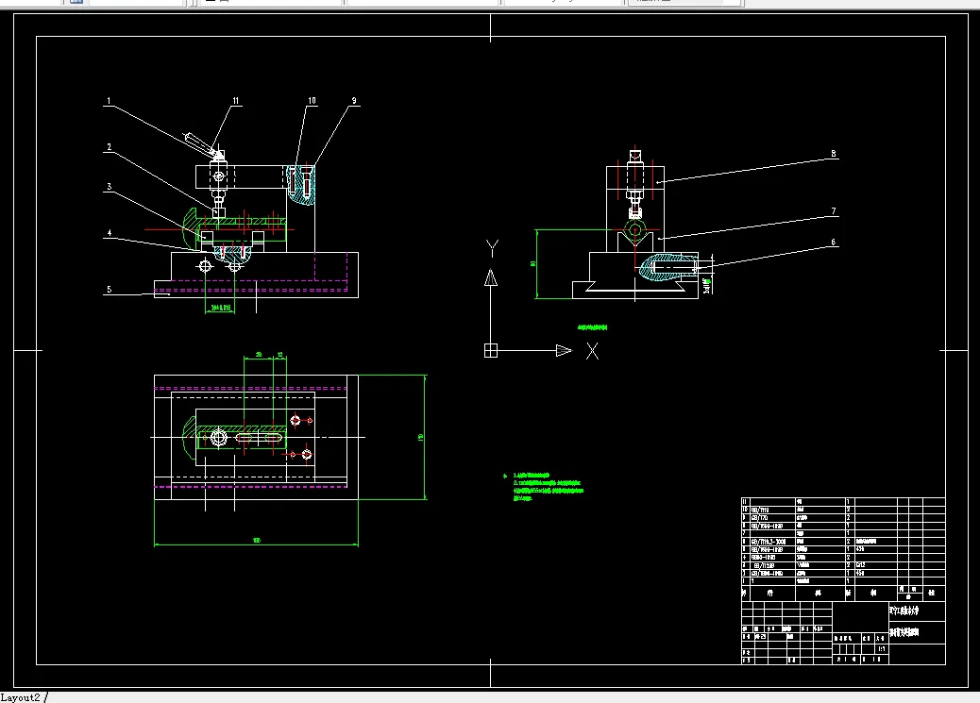Select part balloon number 5
The width and height of the screenshot is (980, 703).
tap(109, 290)
